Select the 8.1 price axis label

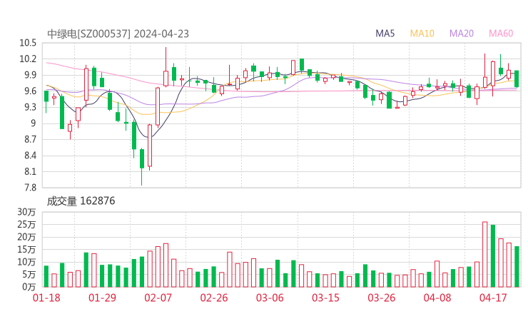tap(30, 171)
